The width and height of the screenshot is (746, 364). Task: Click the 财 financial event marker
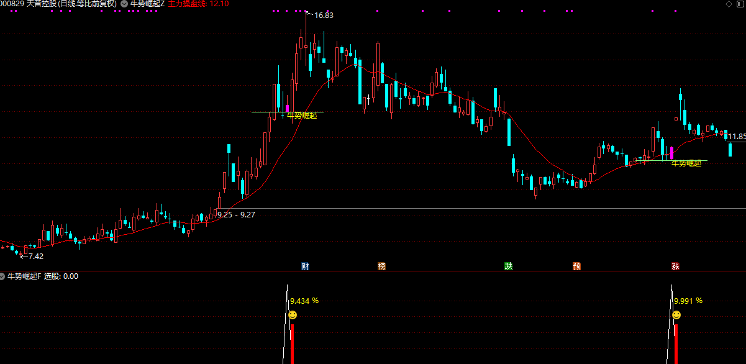pyautogui.click(x=305, y=266)
